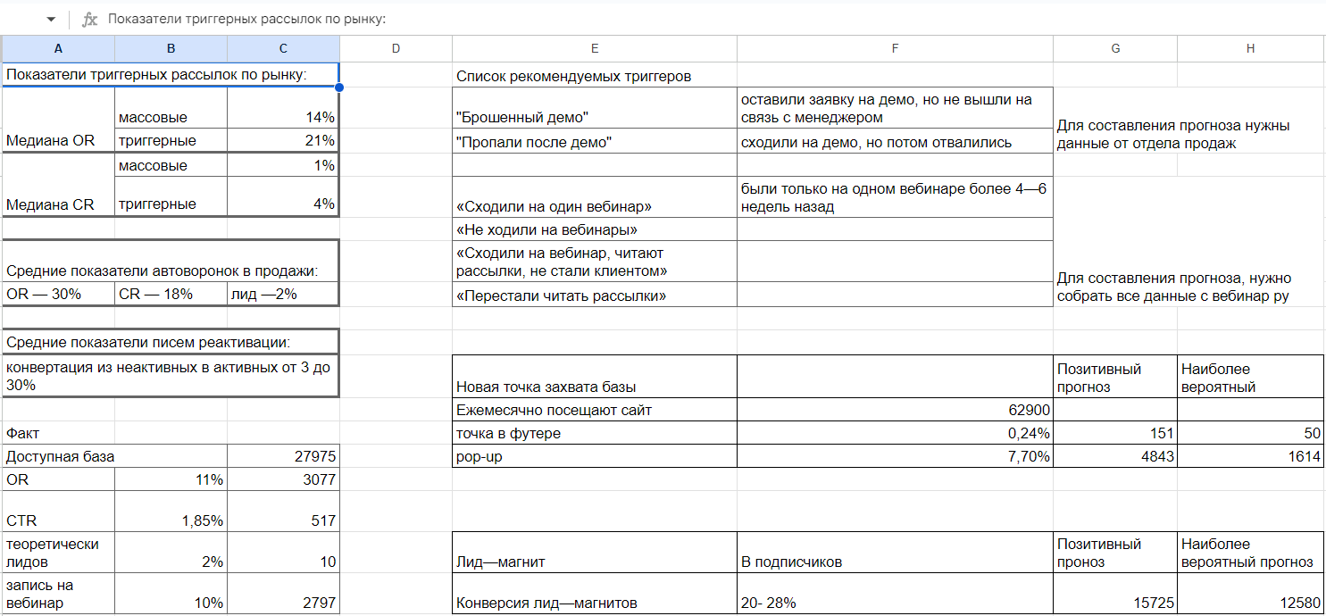Click the pop-up conversion cell 7,70%

895,456
